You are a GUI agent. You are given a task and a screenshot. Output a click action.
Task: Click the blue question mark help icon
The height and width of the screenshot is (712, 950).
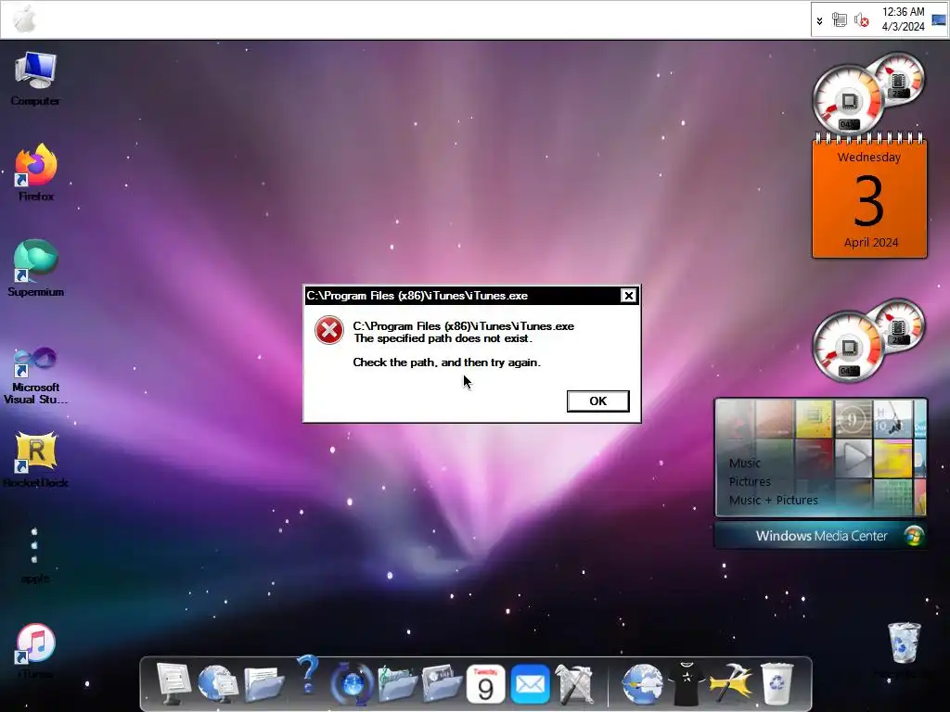click(x=308, y=675)
